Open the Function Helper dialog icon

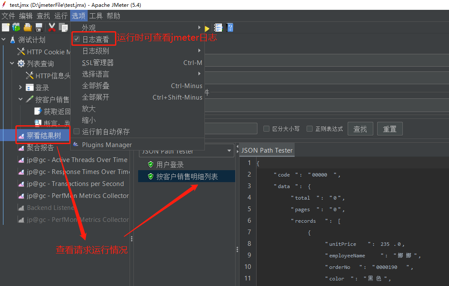[x=218, y=27]
